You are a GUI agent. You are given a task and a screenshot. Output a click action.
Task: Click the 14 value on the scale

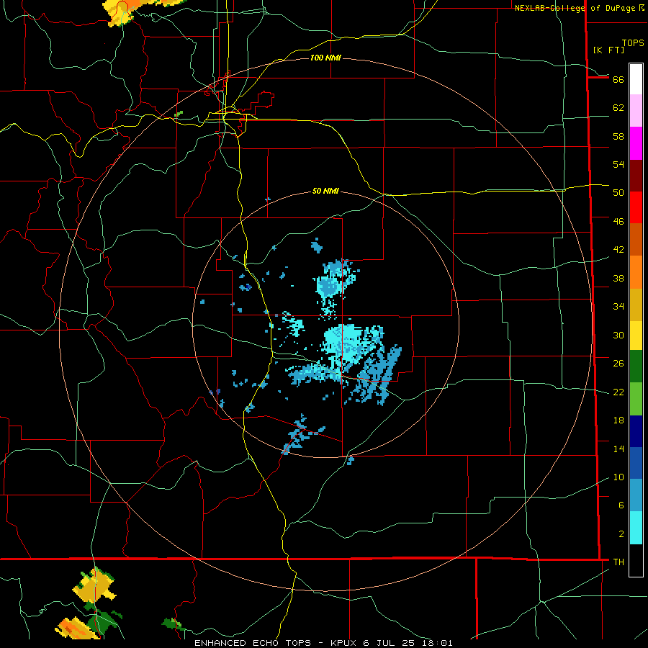[618, 449]
